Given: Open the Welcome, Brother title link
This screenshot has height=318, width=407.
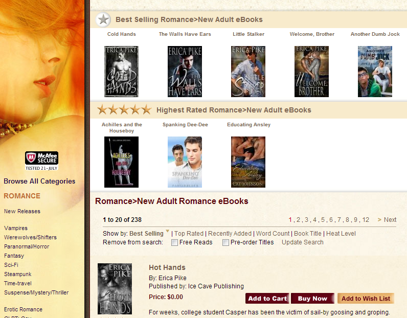Looking at the screenshot, I should pyautogui.click(x=312, y=34).
